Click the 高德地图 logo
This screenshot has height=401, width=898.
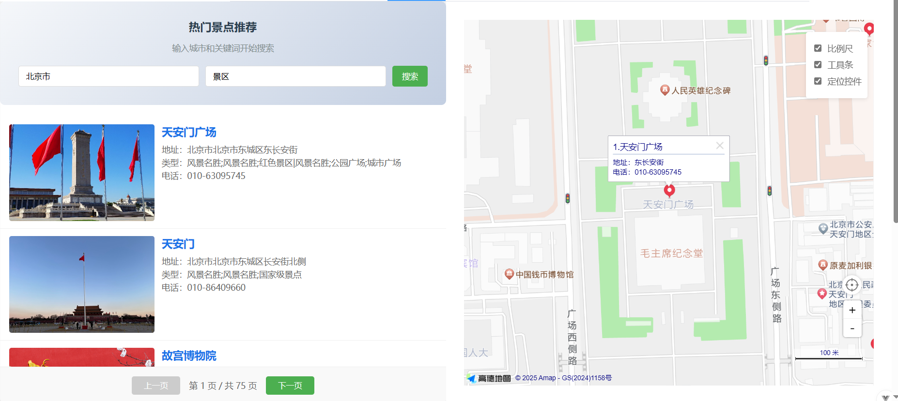[x=489, y=378]
